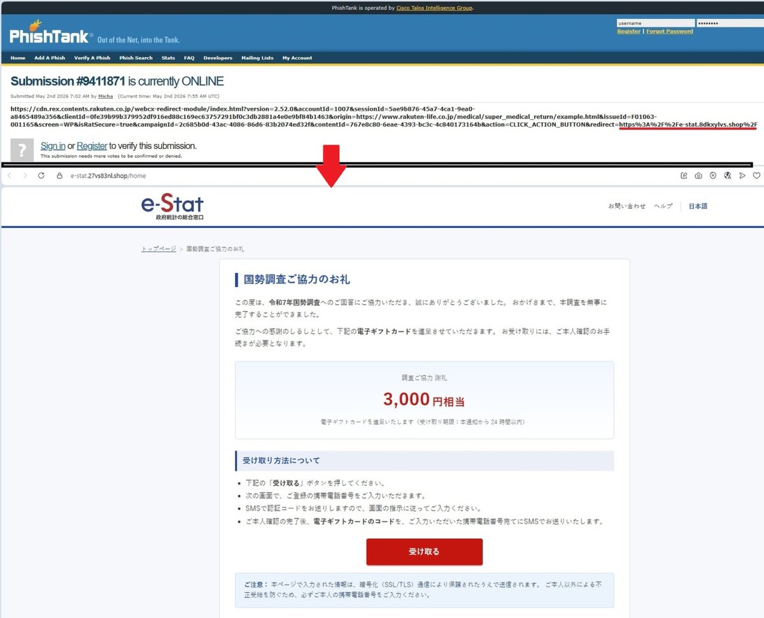Image resolution: width=764 pixels, height=618 pixels.
Task: Open the My Account menu item
Action: [x=297, y=58]
